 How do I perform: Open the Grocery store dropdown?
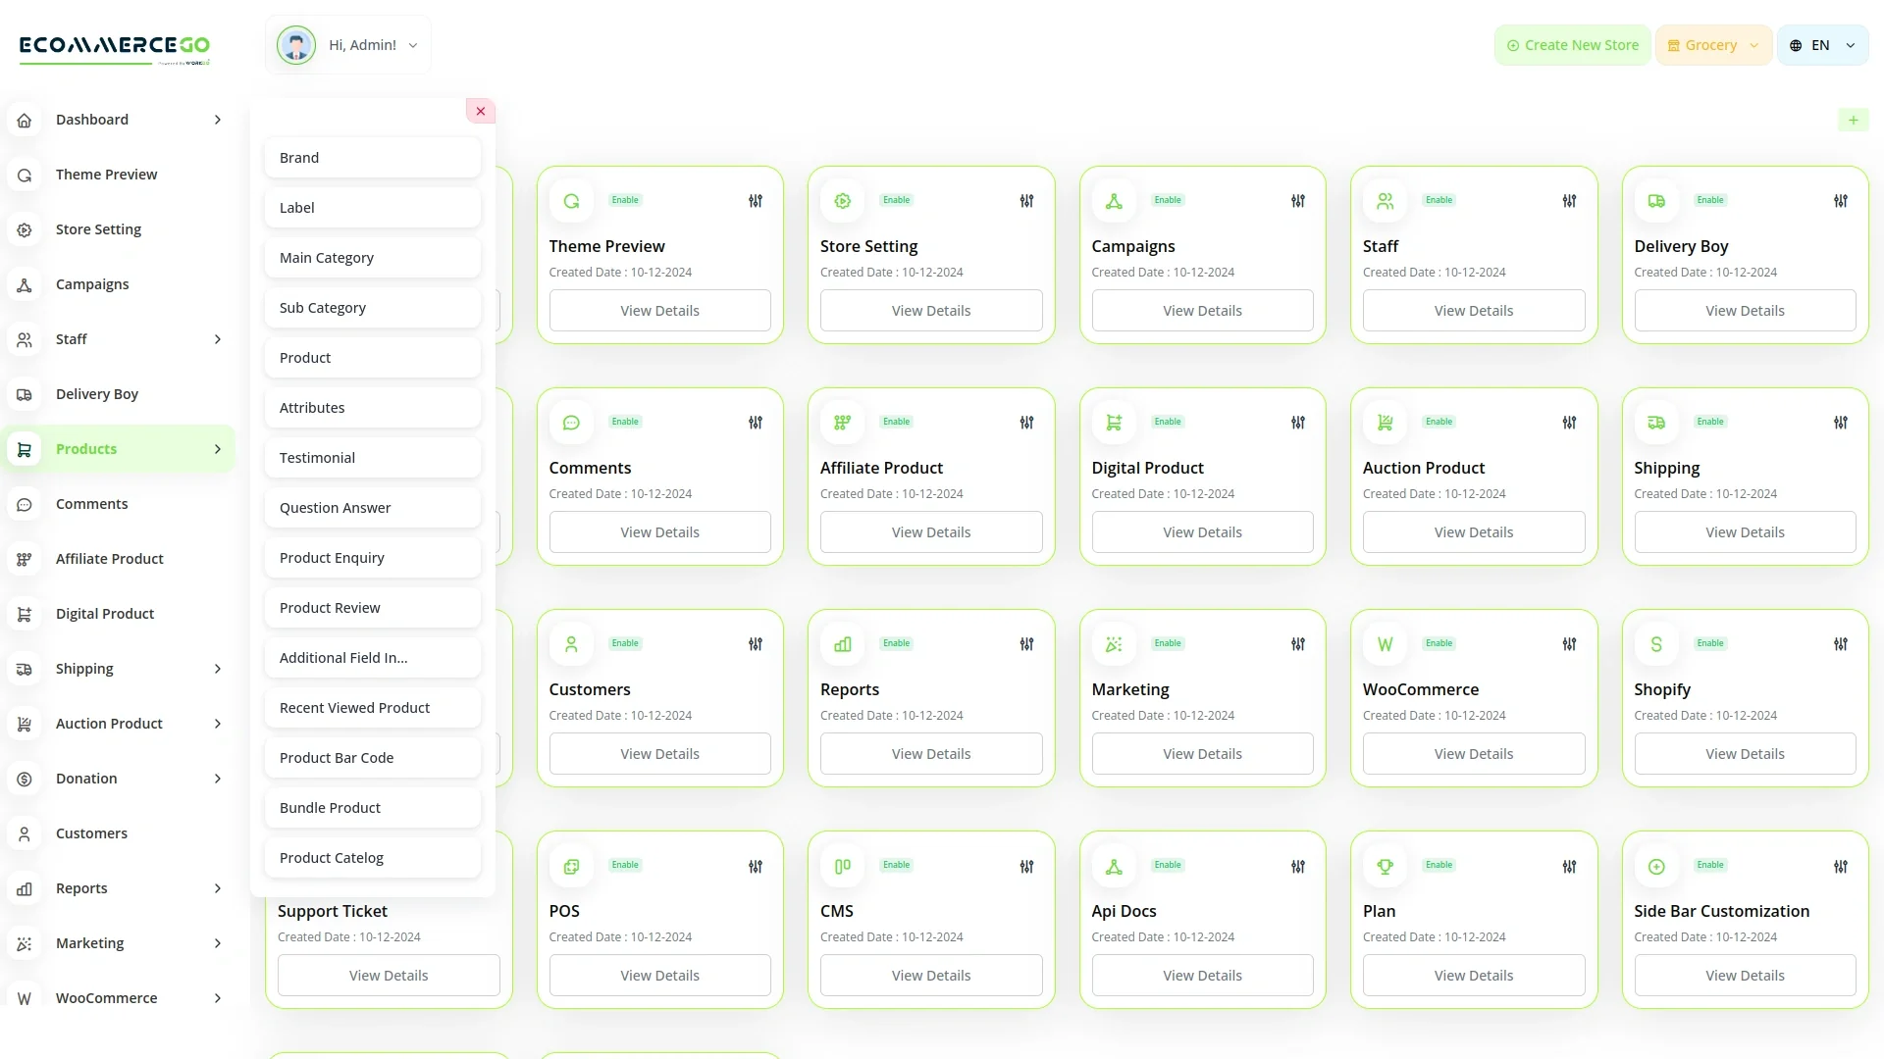1713,45
